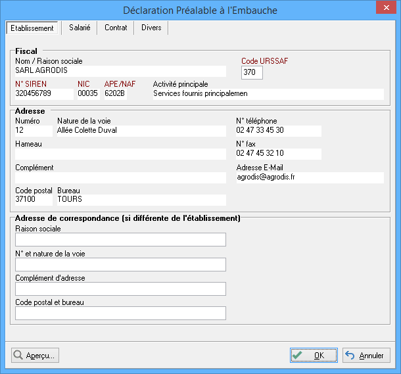Click the Aperçu preview button

click(35, 356)
